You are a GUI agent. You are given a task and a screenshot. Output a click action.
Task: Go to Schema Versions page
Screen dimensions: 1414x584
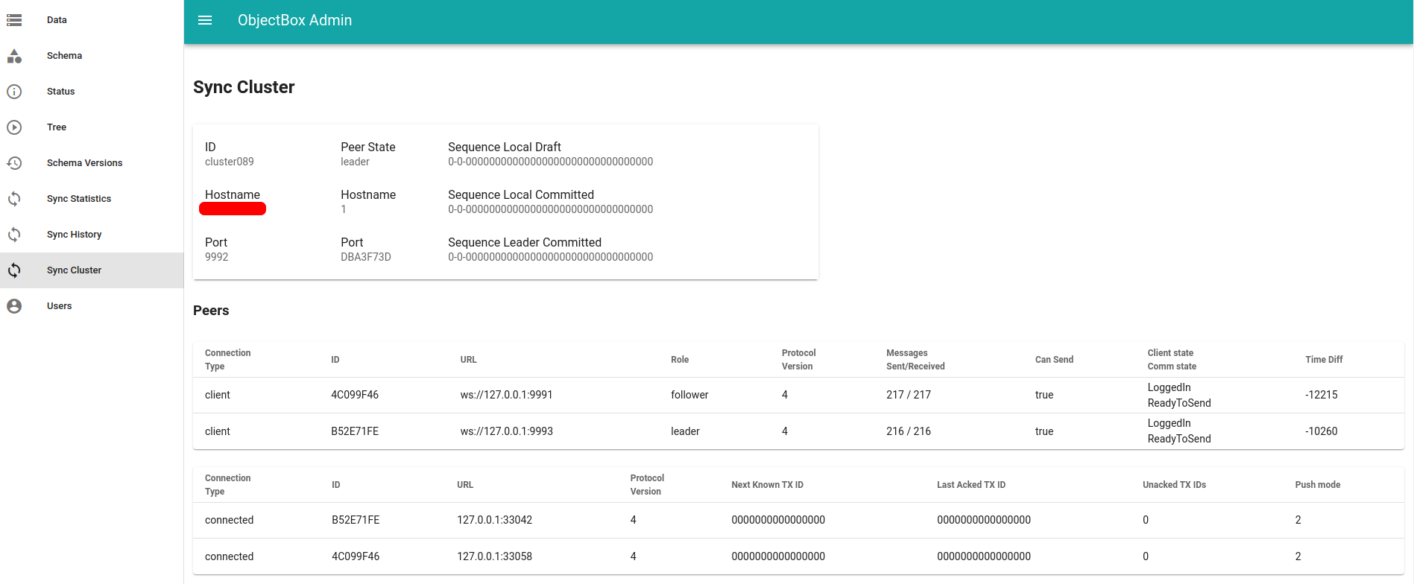click(x=84, y=163)
